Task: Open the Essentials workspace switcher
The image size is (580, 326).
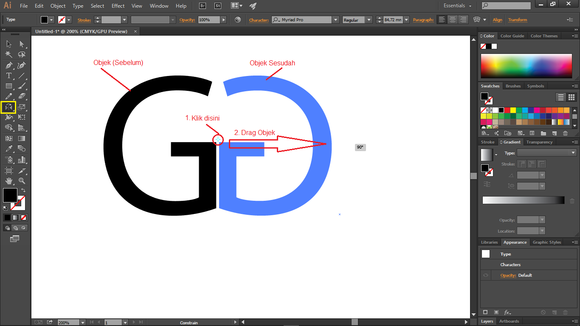Action: tap(457, 6)
